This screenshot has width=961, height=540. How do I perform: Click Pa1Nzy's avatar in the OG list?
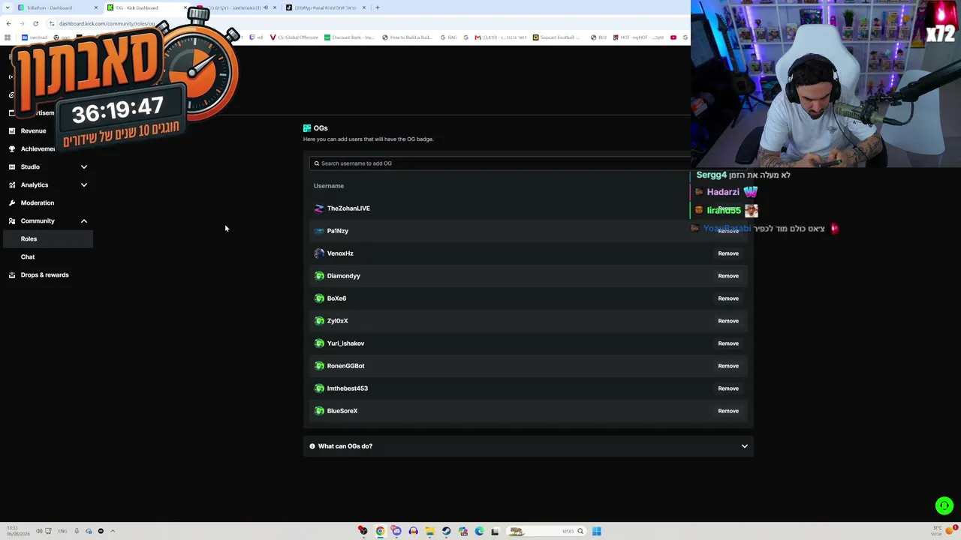(x=319, y=231)
